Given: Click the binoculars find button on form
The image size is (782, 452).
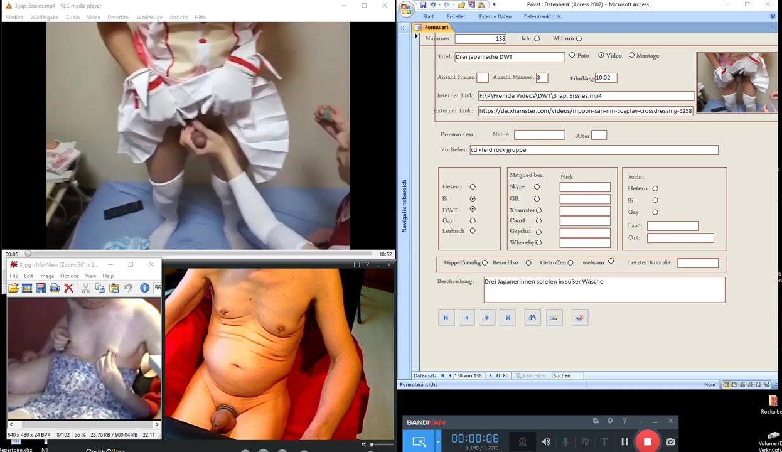Looking at the screenshot, I should click(532, 318).
